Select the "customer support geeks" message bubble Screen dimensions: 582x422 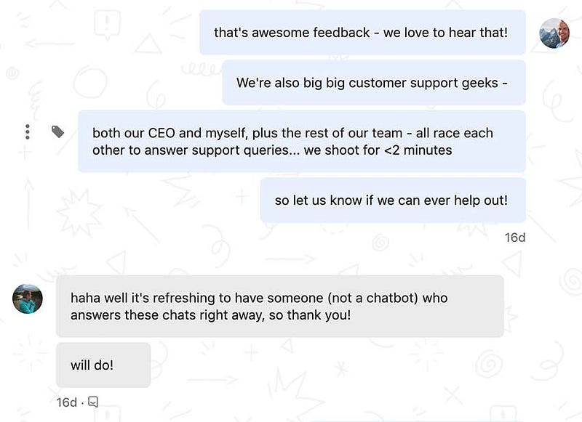pos(373,83)
